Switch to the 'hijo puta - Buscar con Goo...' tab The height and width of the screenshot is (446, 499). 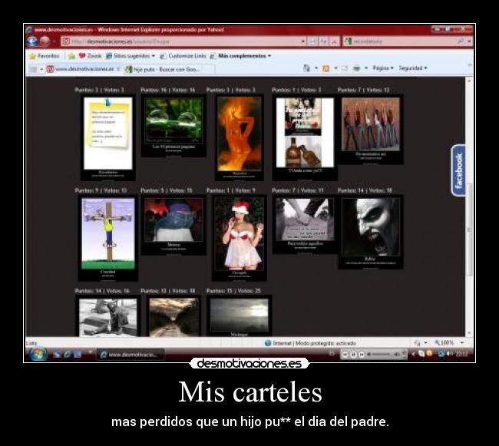(x=168, y=69)
